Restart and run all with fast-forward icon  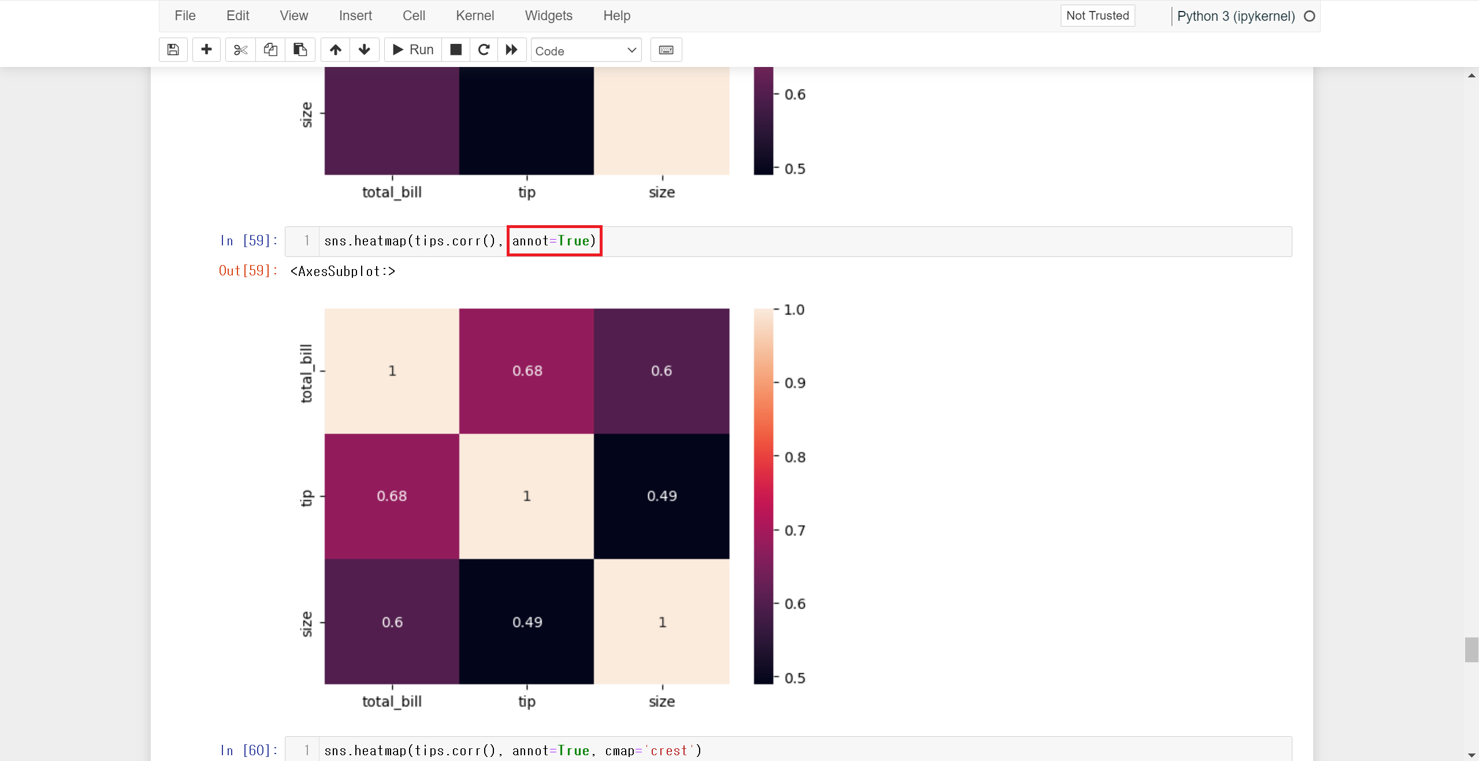[x=512, y=50]
